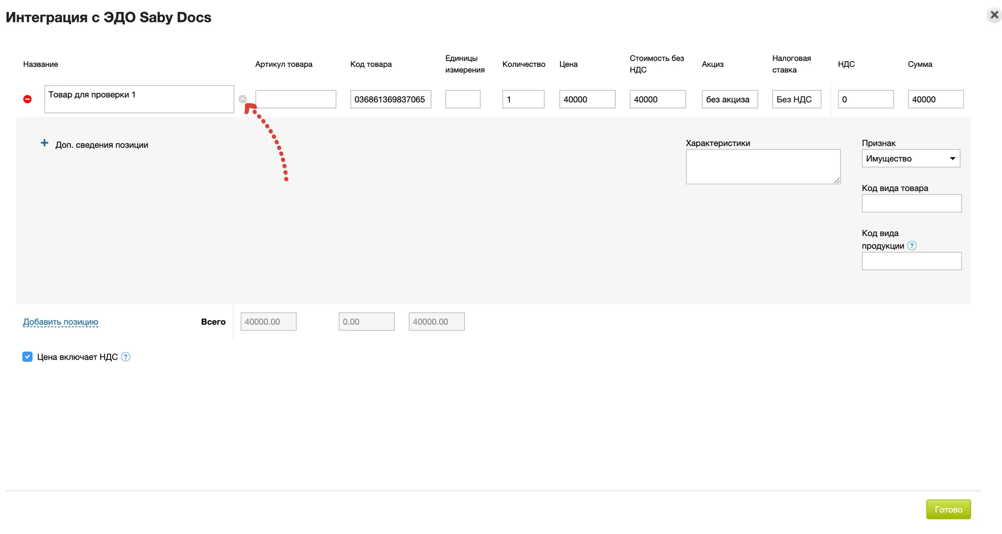
Task: Click the Единицы измерения input field
Action: [x=463, y=99]
